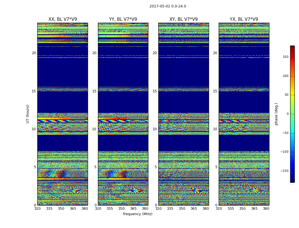Click the 320 MHz tick label under the XX plot

pos(38,209)
